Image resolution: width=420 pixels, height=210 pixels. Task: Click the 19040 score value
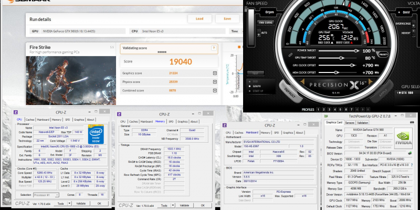point(181,62)
